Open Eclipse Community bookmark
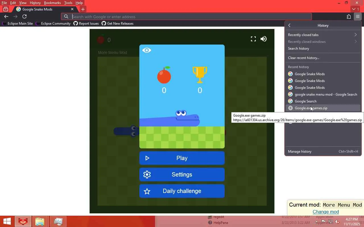Viewport: 364px width, 227px height. point(53,23)
